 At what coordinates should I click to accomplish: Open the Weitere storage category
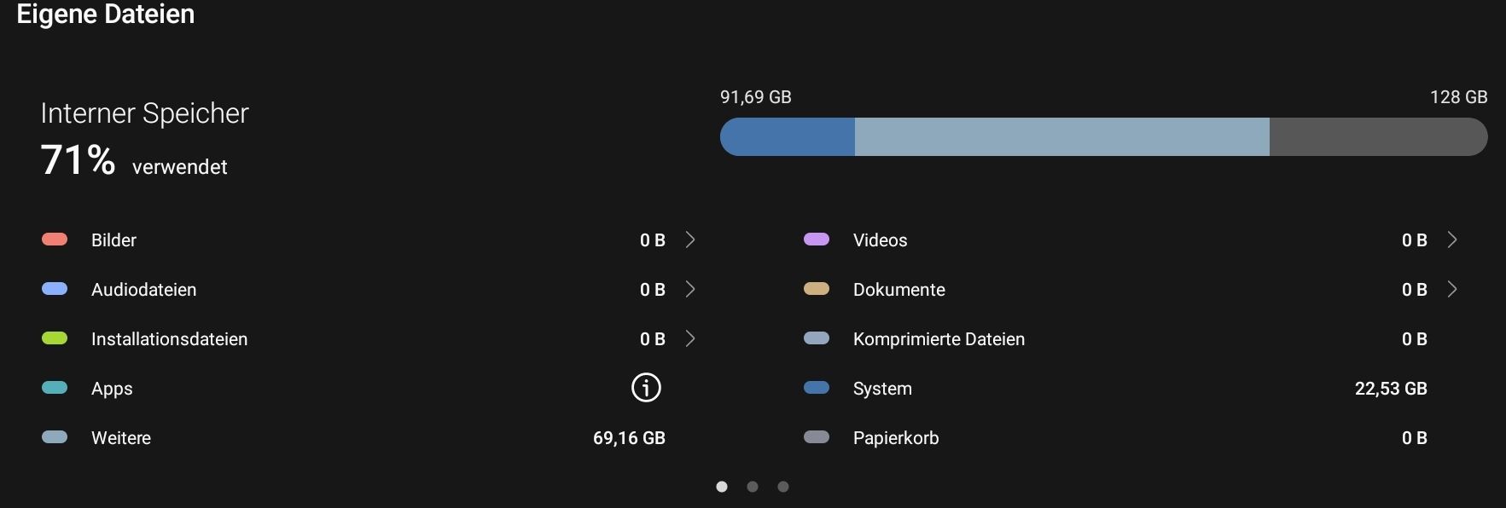121,438
